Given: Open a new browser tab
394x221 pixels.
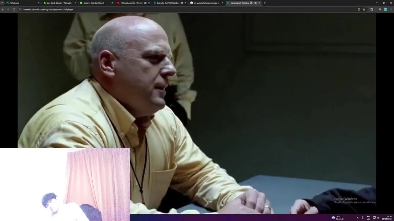Looking at the screenshot, I should click(264, 3).
